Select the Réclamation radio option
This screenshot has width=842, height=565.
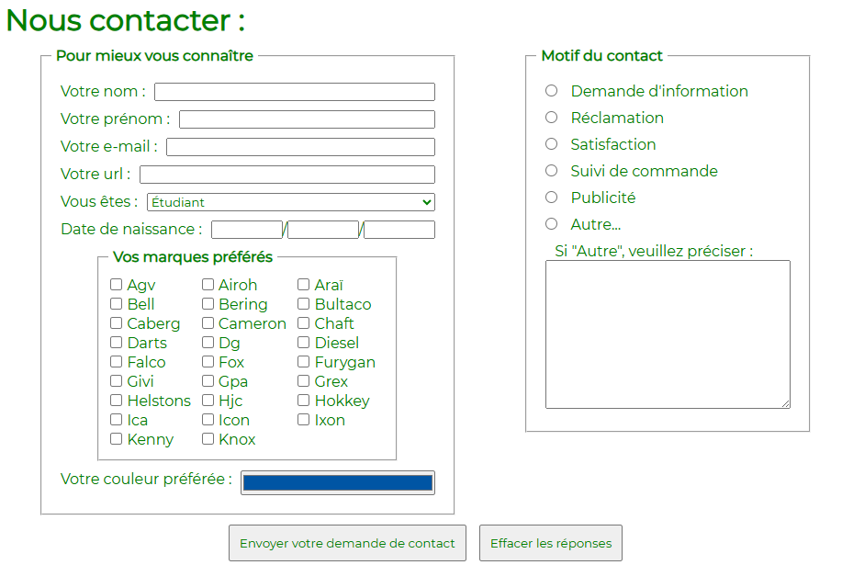[552, 118]
